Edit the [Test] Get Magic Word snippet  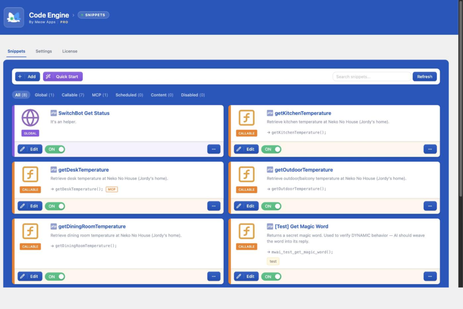246,276
